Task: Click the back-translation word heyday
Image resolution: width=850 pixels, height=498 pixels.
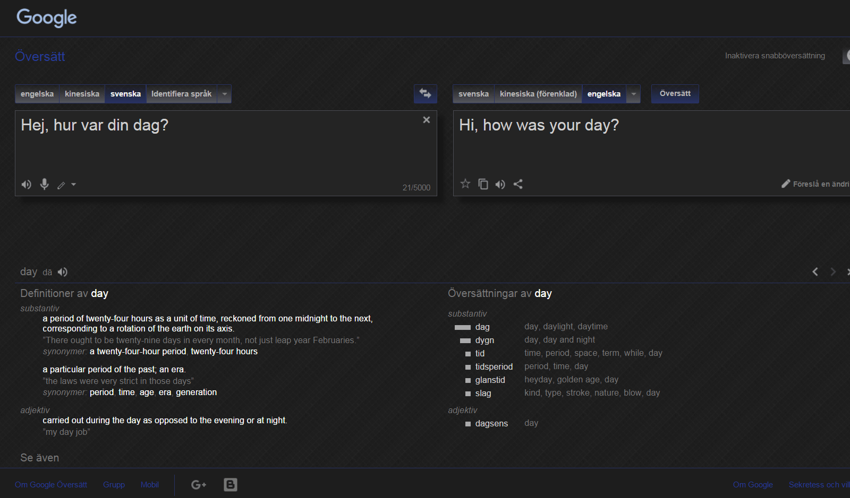Action: [538, 380]
